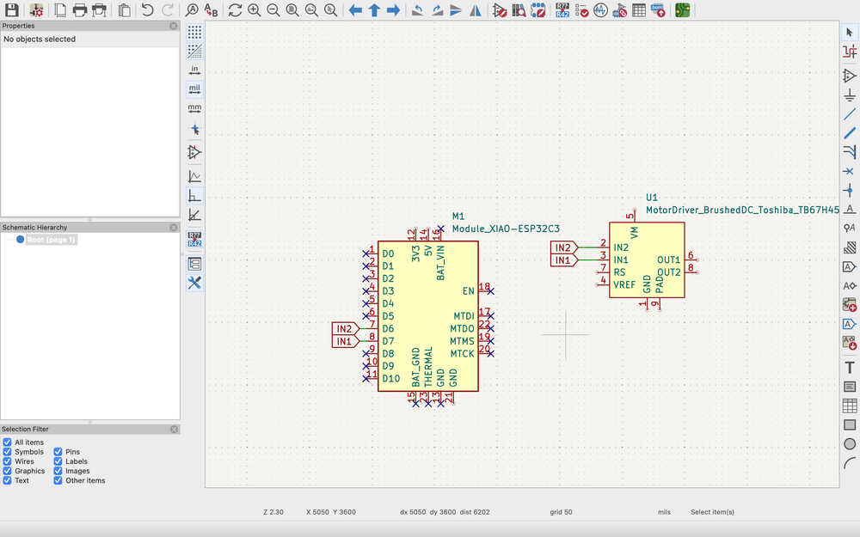
Task: Disable Labels in the Selection Filter
Action: click(x=58, y=461)
